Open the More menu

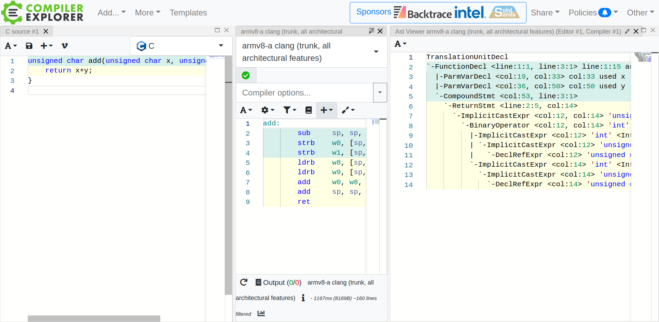(x=148, y=13)
